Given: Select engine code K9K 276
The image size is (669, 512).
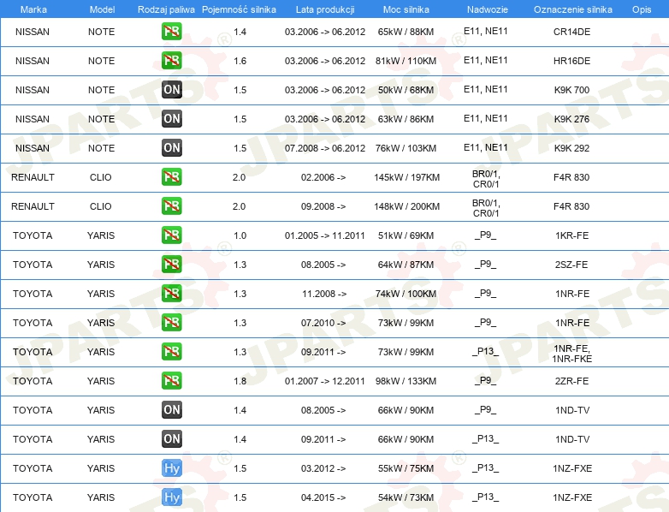Looking at the screenshot, I should pyautogui.click(x=571, y=119).
